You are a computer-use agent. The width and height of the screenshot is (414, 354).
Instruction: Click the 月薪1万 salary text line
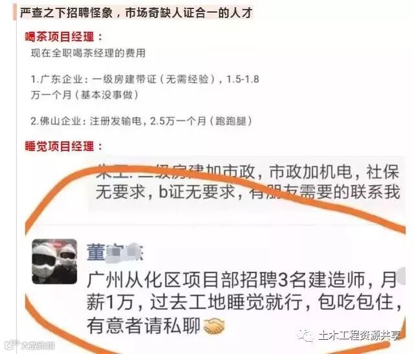244,302
